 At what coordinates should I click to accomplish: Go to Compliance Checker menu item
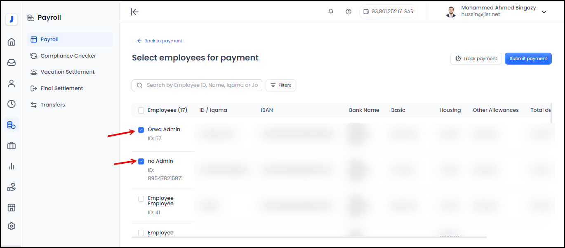(x=68, y=56)
